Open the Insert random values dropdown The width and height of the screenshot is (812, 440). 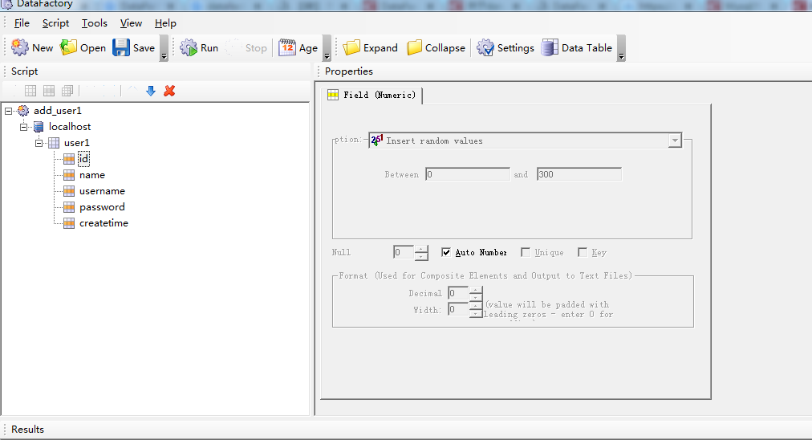[674, 141]
